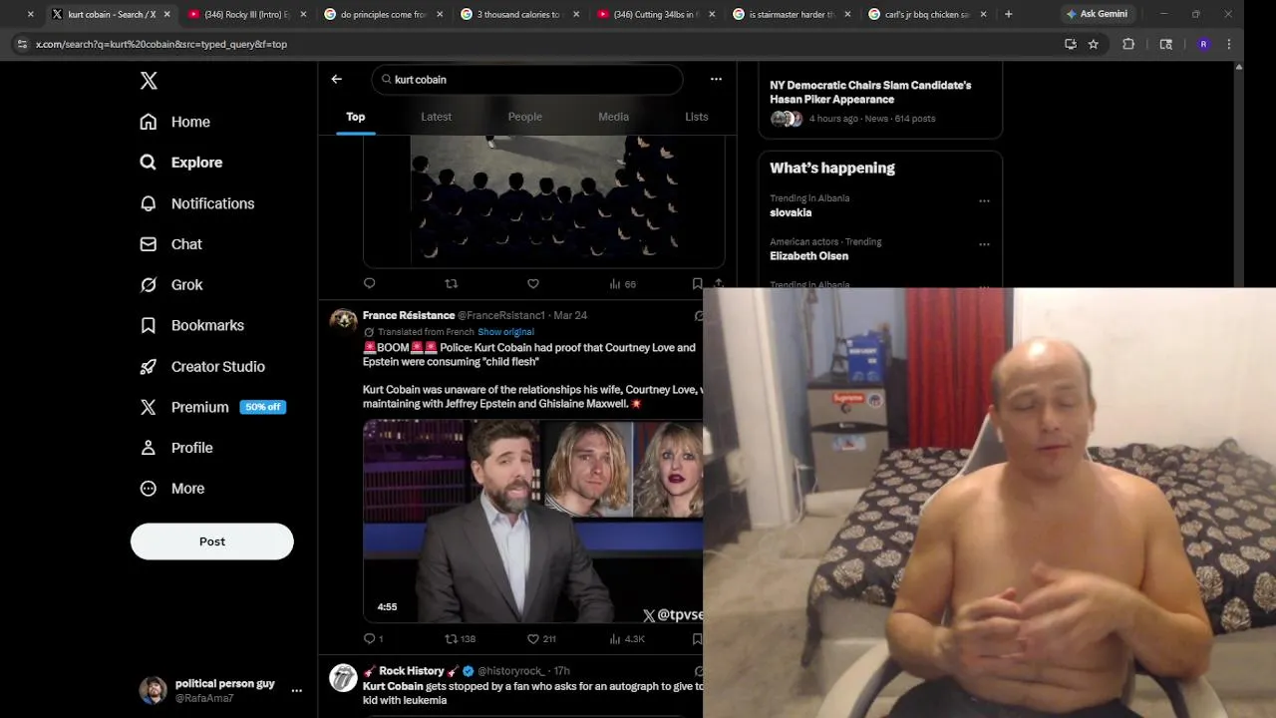Switch to carl's jr bbq chicken tab
1276x718 pixels.
point(928,14)
